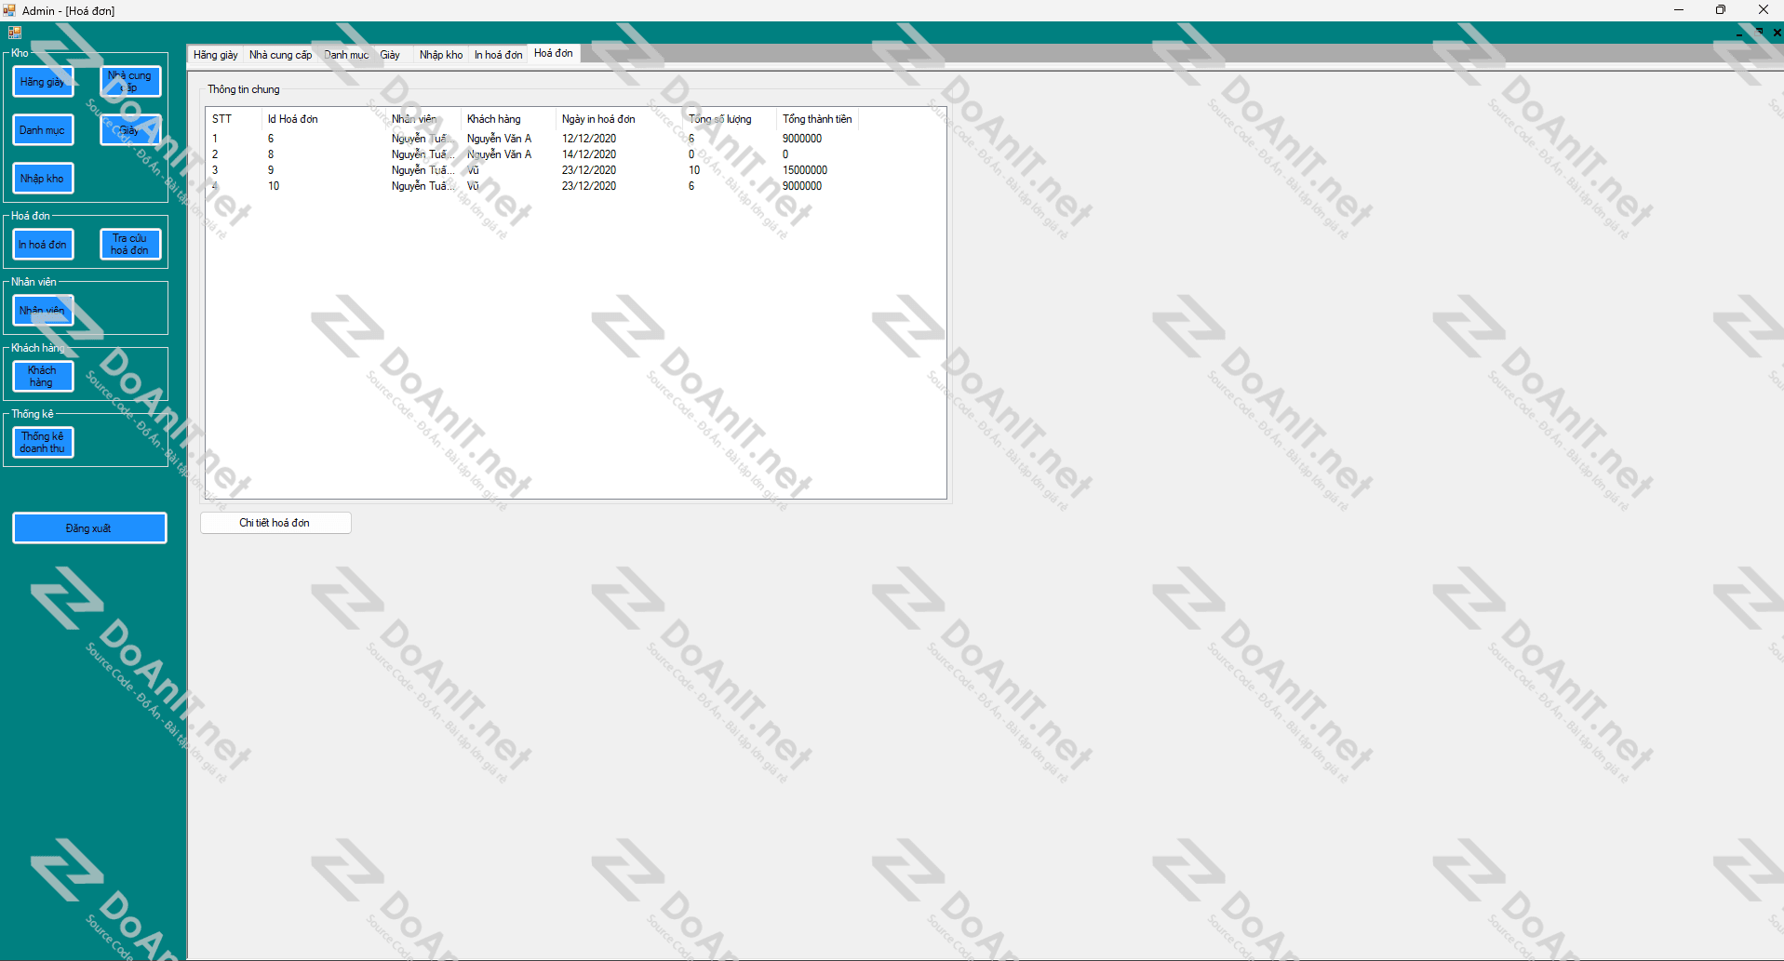
Task: Click the In hoá đơn sidebar button
Action: pyautogui.click(x=43, y=245)
